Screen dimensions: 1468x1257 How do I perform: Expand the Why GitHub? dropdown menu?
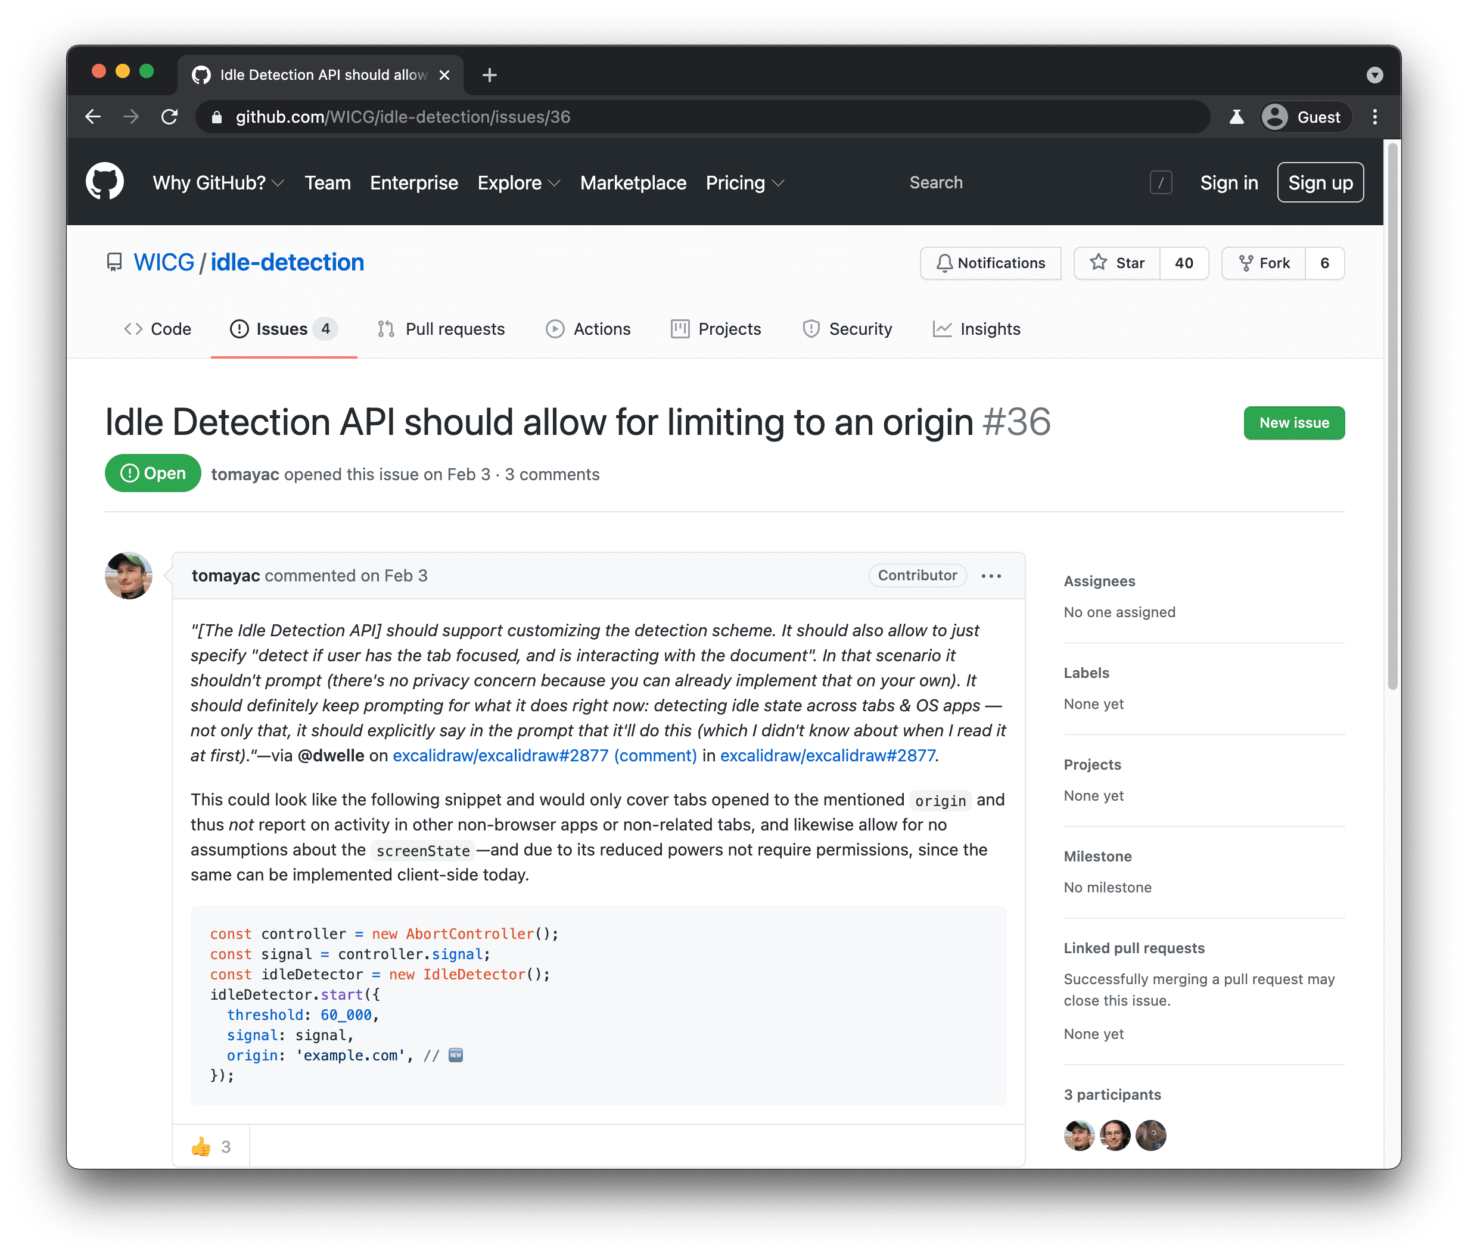[x=219, y=182]
